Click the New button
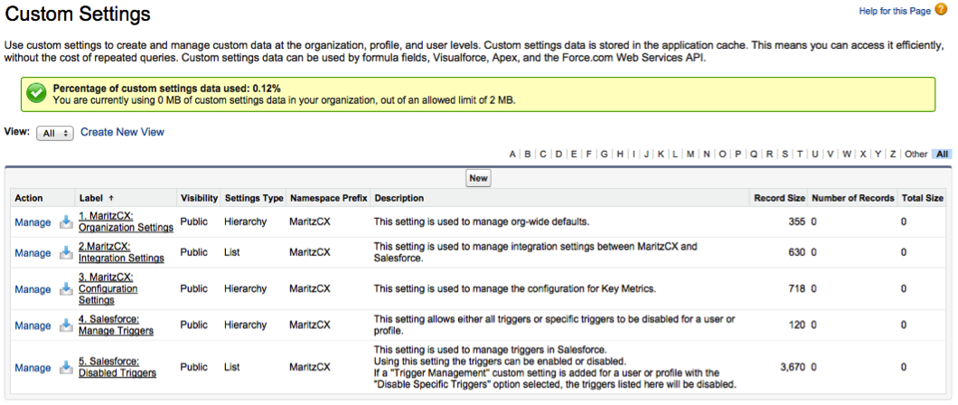The height and width of the screenshot is (405, 958). point(478,178)
